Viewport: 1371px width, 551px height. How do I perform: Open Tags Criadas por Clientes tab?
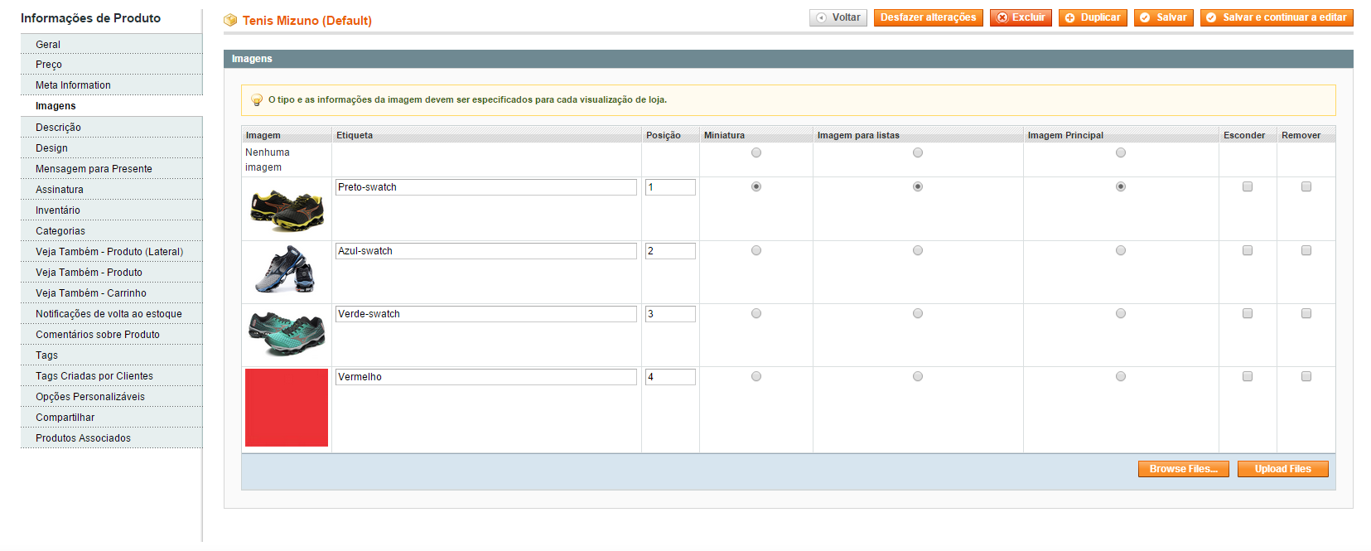click(111, 376)
